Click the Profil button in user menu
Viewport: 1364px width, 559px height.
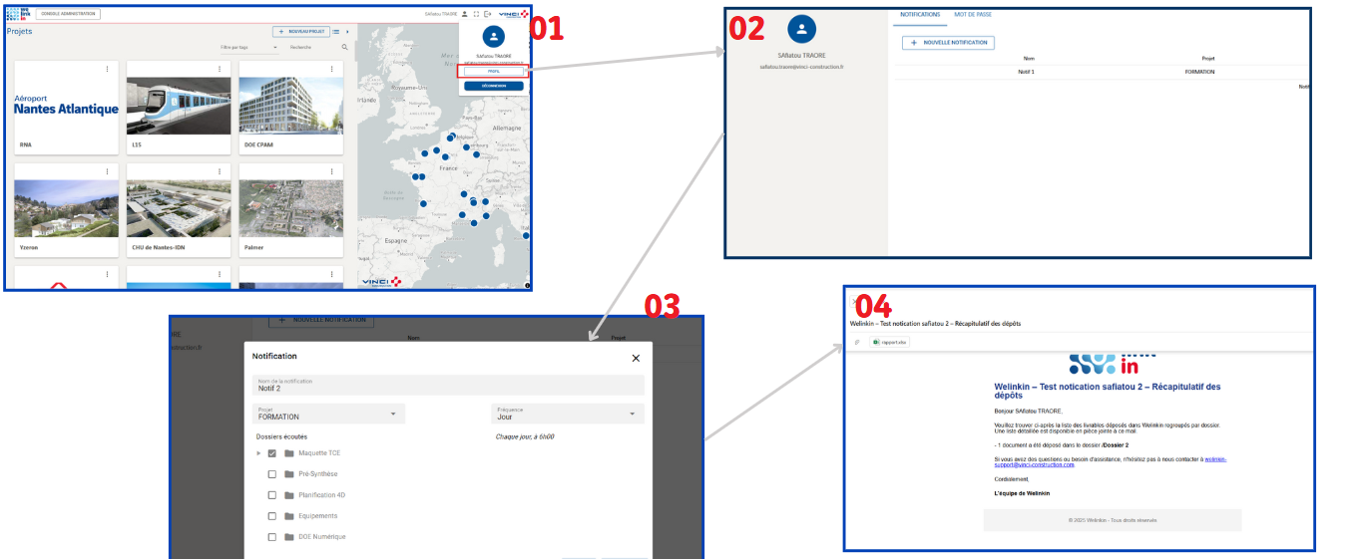coord(493,72)
